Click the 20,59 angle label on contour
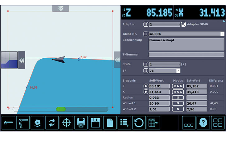This screenshot has height=149, width=226. (33, 88)
